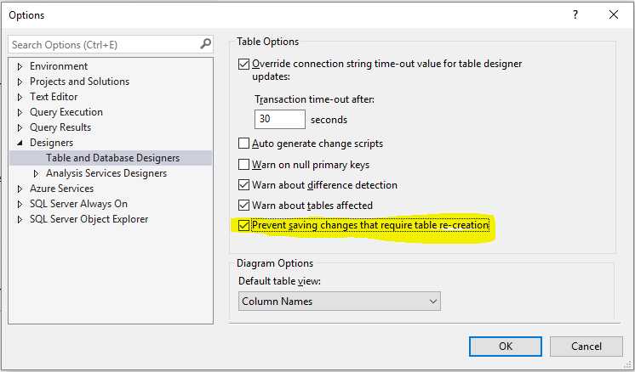Select the Query Execution tree item

66,112
